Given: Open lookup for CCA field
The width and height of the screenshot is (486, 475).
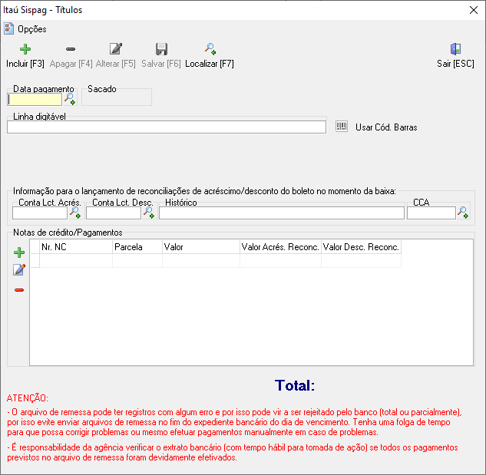Looking at the screenshot, I should pyautogui.click(x=463, y=213).
